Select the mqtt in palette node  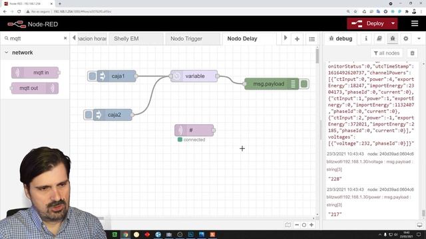click(35, 72)
